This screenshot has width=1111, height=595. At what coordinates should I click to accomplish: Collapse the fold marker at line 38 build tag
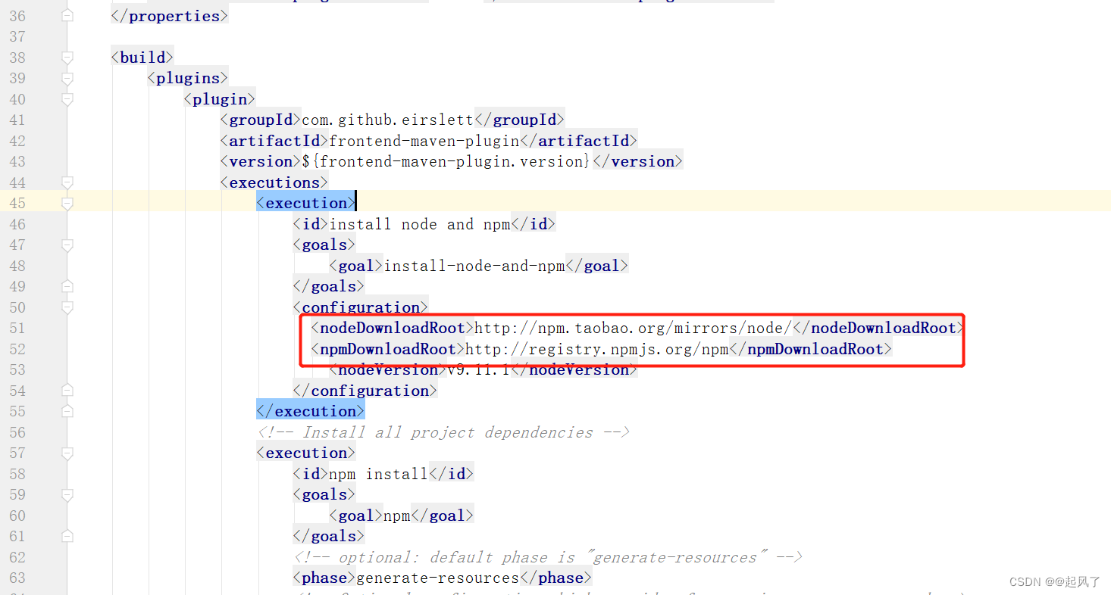click(67, 58)
